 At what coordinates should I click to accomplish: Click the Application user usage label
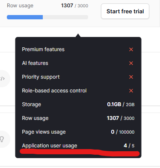(x=50, y=146)
